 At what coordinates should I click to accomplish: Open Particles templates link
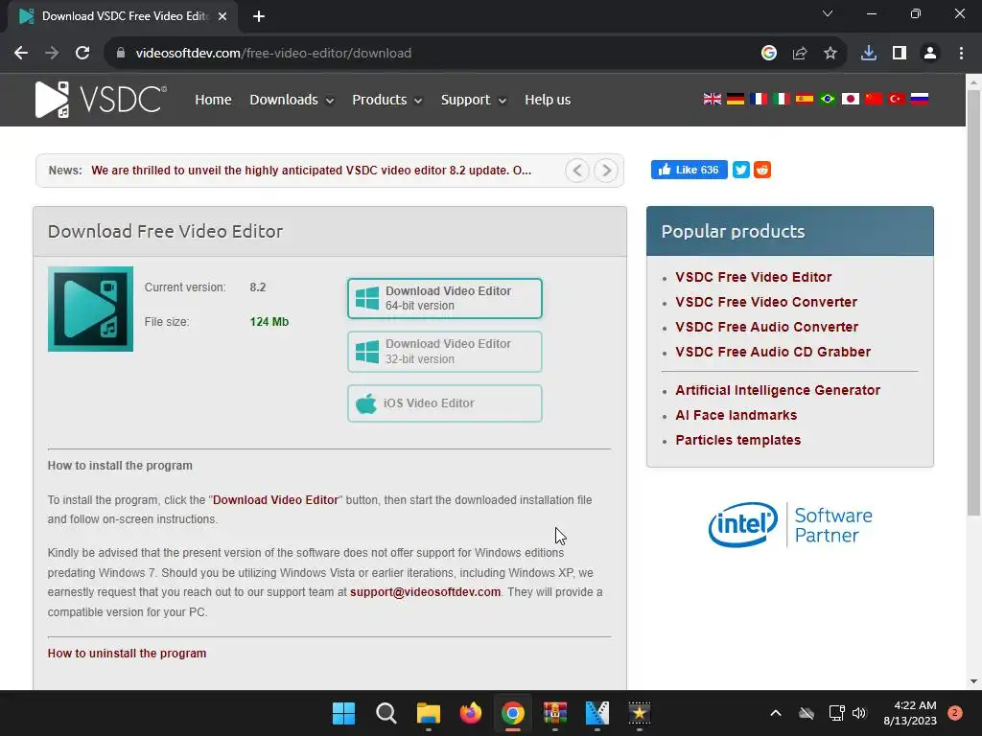click(737, 440)
